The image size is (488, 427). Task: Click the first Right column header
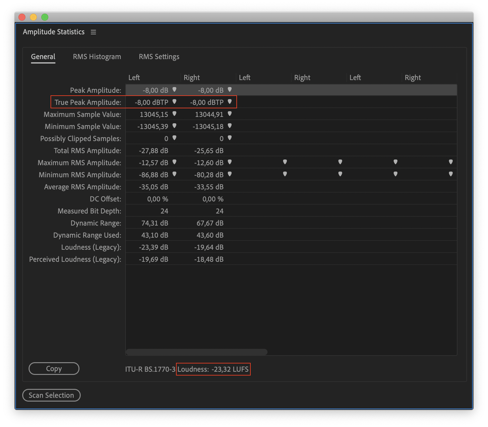point(192,78)
